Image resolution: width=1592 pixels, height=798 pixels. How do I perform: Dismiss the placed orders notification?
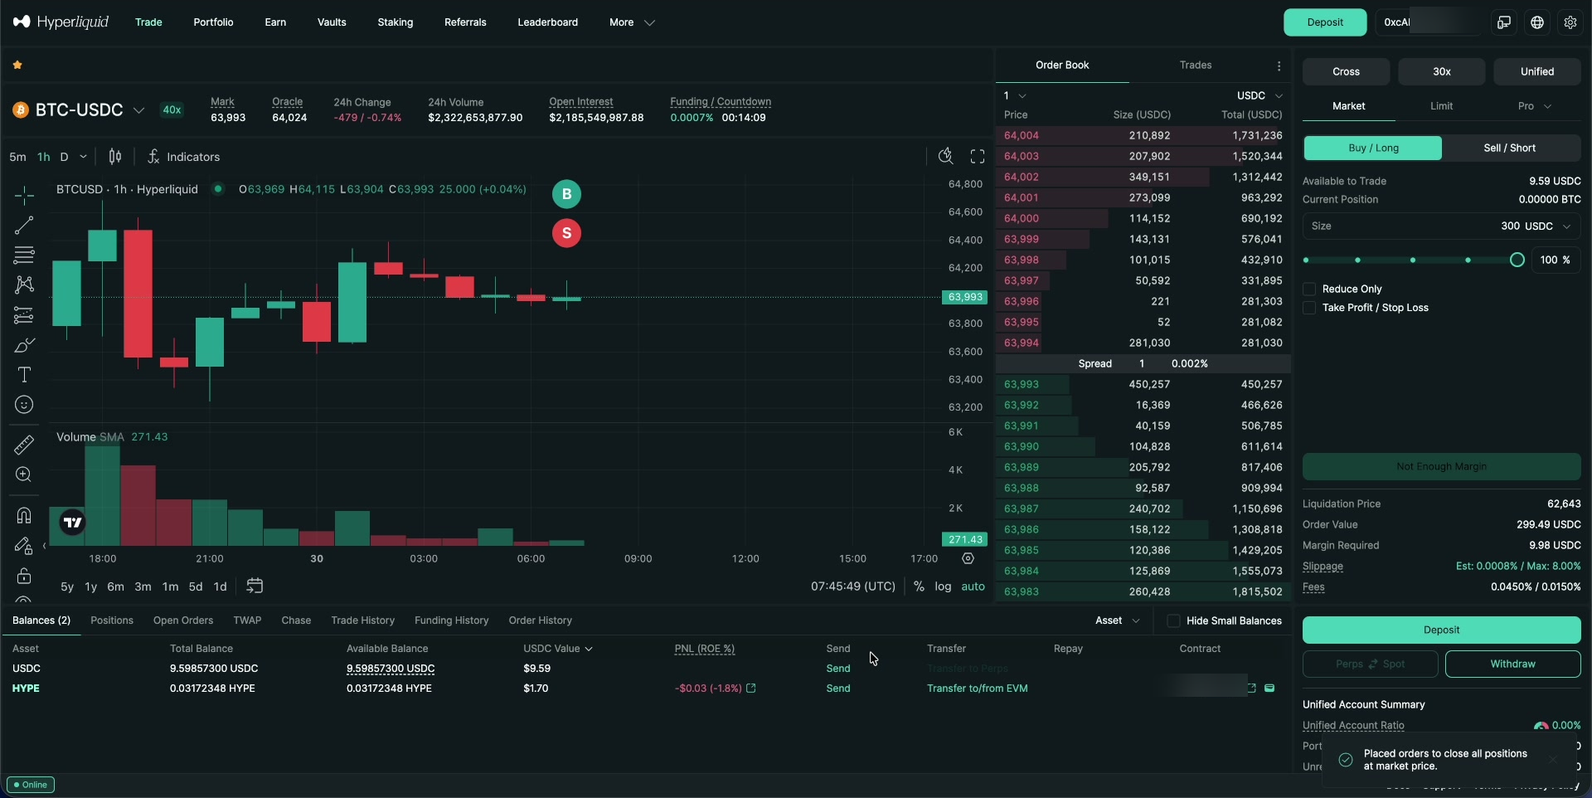(x=1553, y=760)
